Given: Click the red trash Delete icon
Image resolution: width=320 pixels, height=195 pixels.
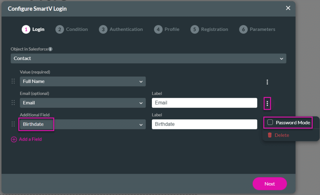Looking at the screenshot, I should point(270,135).
